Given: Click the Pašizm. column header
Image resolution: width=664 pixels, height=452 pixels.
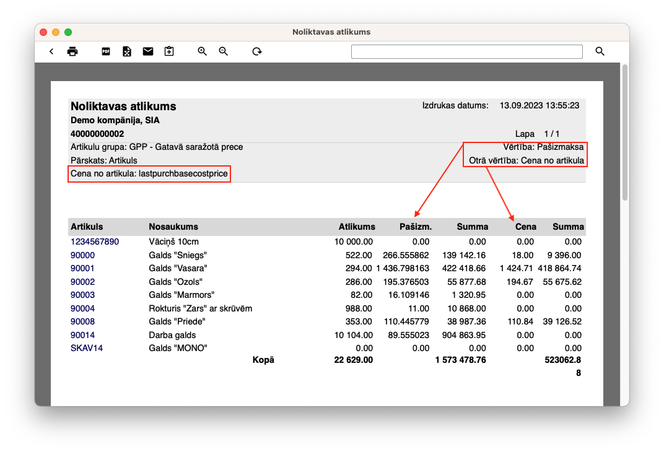Looking at the screenshot, I should (x=416, y=227).
